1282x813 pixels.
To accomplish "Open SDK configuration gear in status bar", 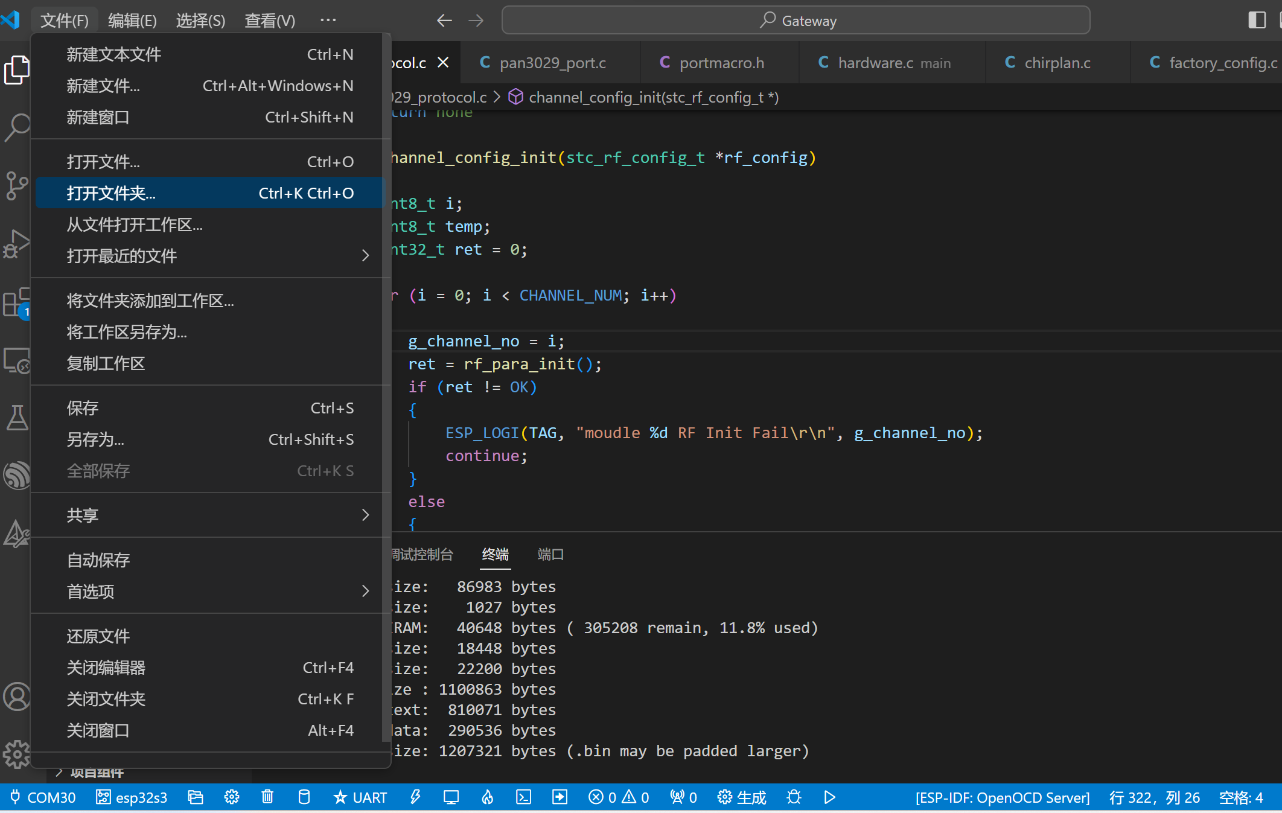I will (x=232, y=797).
